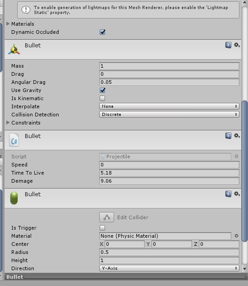Screen dimensions: 248x286
Task: Click the Script object picker circle icon
Action: point(236,157)
